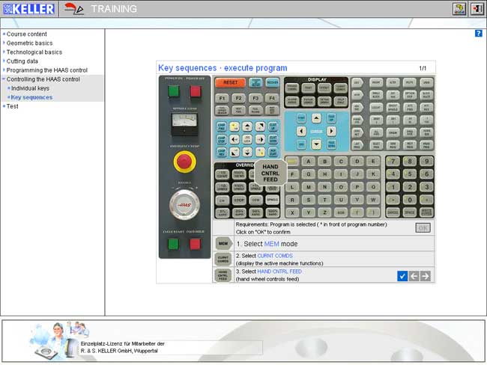Go to previous step with left arrow

pos(414,276)
